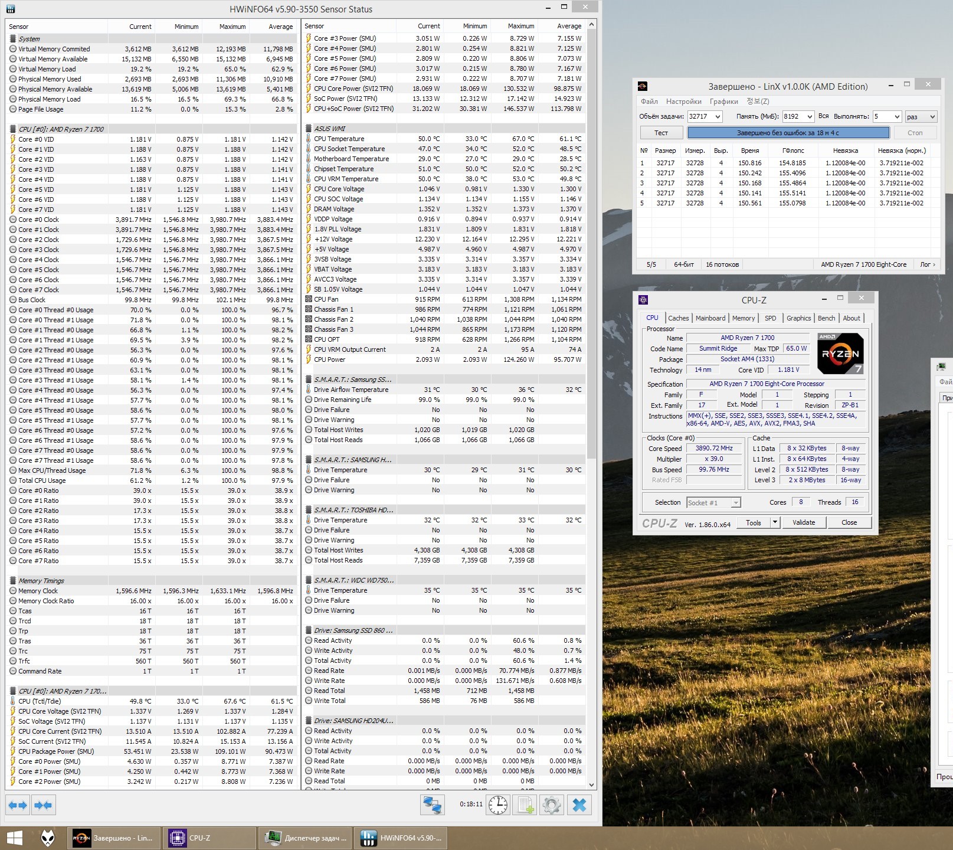Show the About tab in CPU-Z
The height and width of the screenshot is (850, 953).
pos(852,318)
